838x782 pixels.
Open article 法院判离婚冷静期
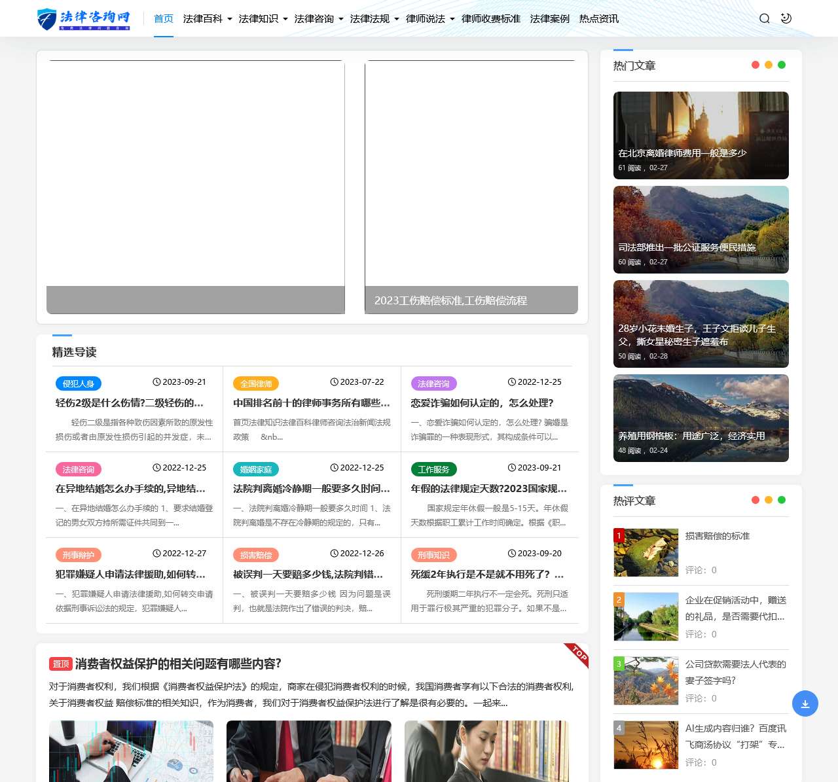point(312,489)
